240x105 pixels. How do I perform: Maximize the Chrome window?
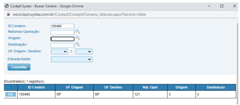(x=222, y=6)
